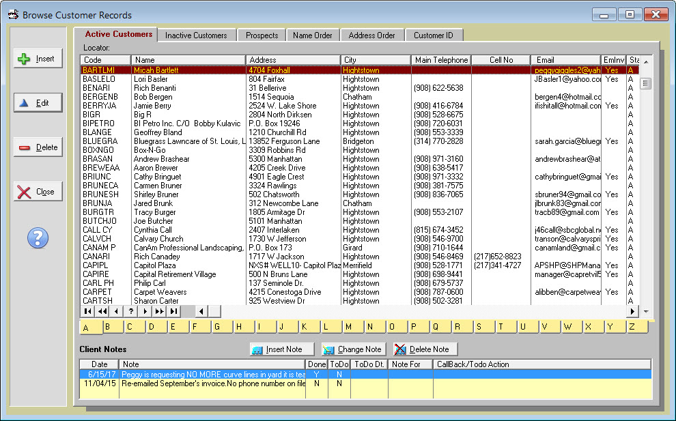Click the Insert Note button
The image size is (676, 421).
point(283,349)
